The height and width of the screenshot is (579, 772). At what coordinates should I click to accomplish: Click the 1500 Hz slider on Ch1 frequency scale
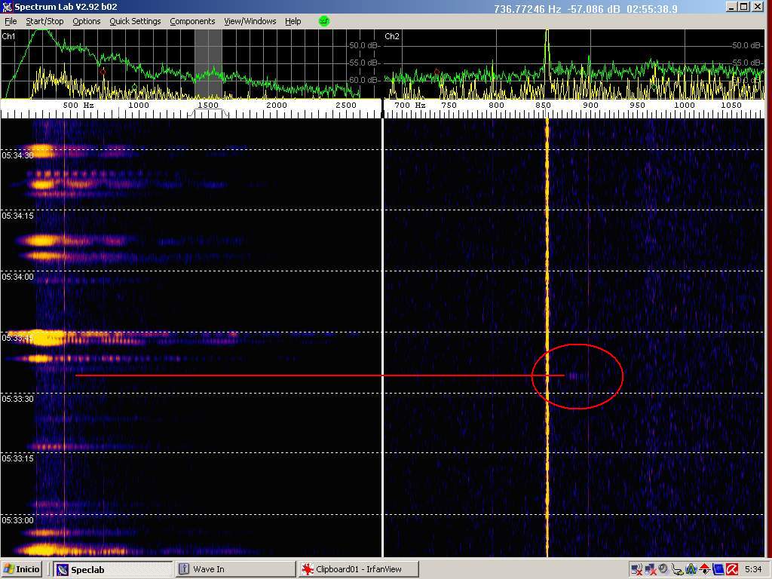(x=208, y=106)
